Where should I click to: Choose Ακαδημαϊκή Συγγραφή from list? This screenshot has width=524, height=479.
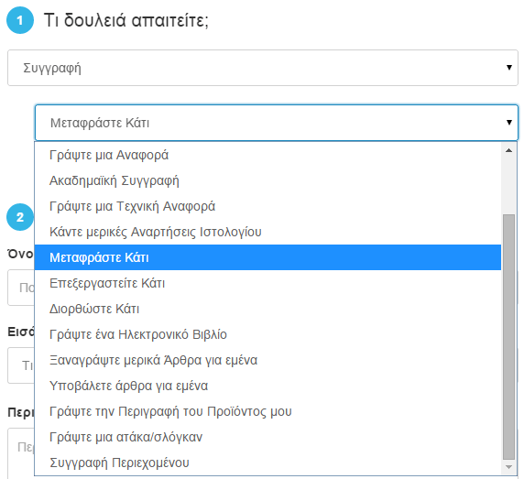pyautogui.click(x=267, y=180)
